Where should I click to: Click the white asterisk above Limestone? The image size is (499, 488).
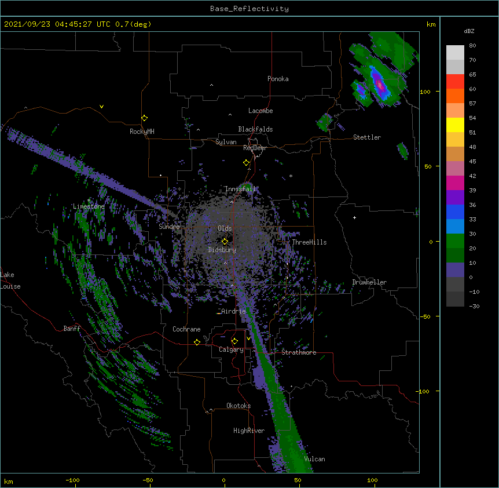[x=89, y=201]
